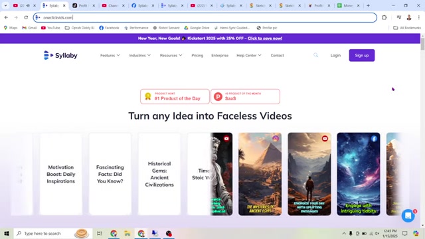Image resolution: width=425 pixels, height=239 pixels.
Task: Open the tab search dropdown arrow
Action: point(5,5)
